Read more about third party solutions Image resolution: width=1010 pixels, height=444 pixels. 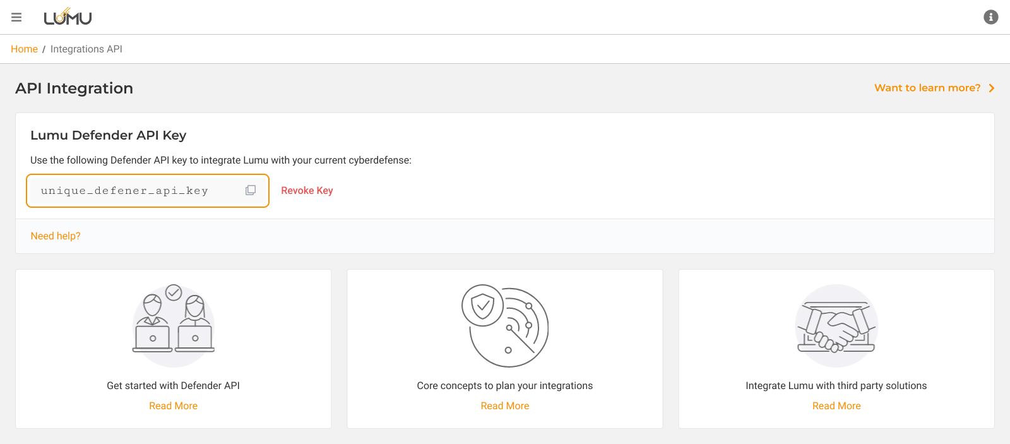[x=836, y=406]
